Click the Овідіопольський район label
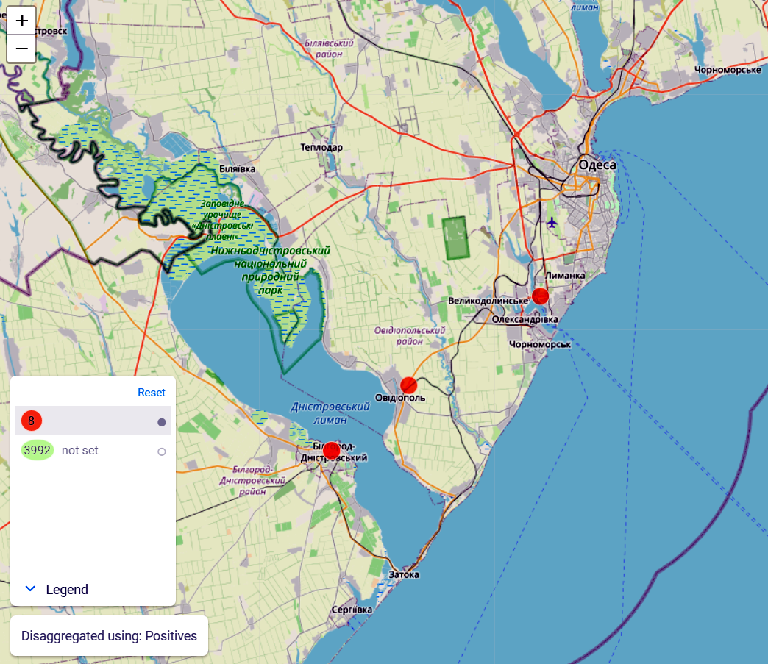 pos(410,336)
